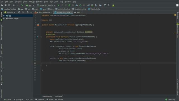Open the Android project view dropdown
Screen dimensions: 179x101
(10, 12)
